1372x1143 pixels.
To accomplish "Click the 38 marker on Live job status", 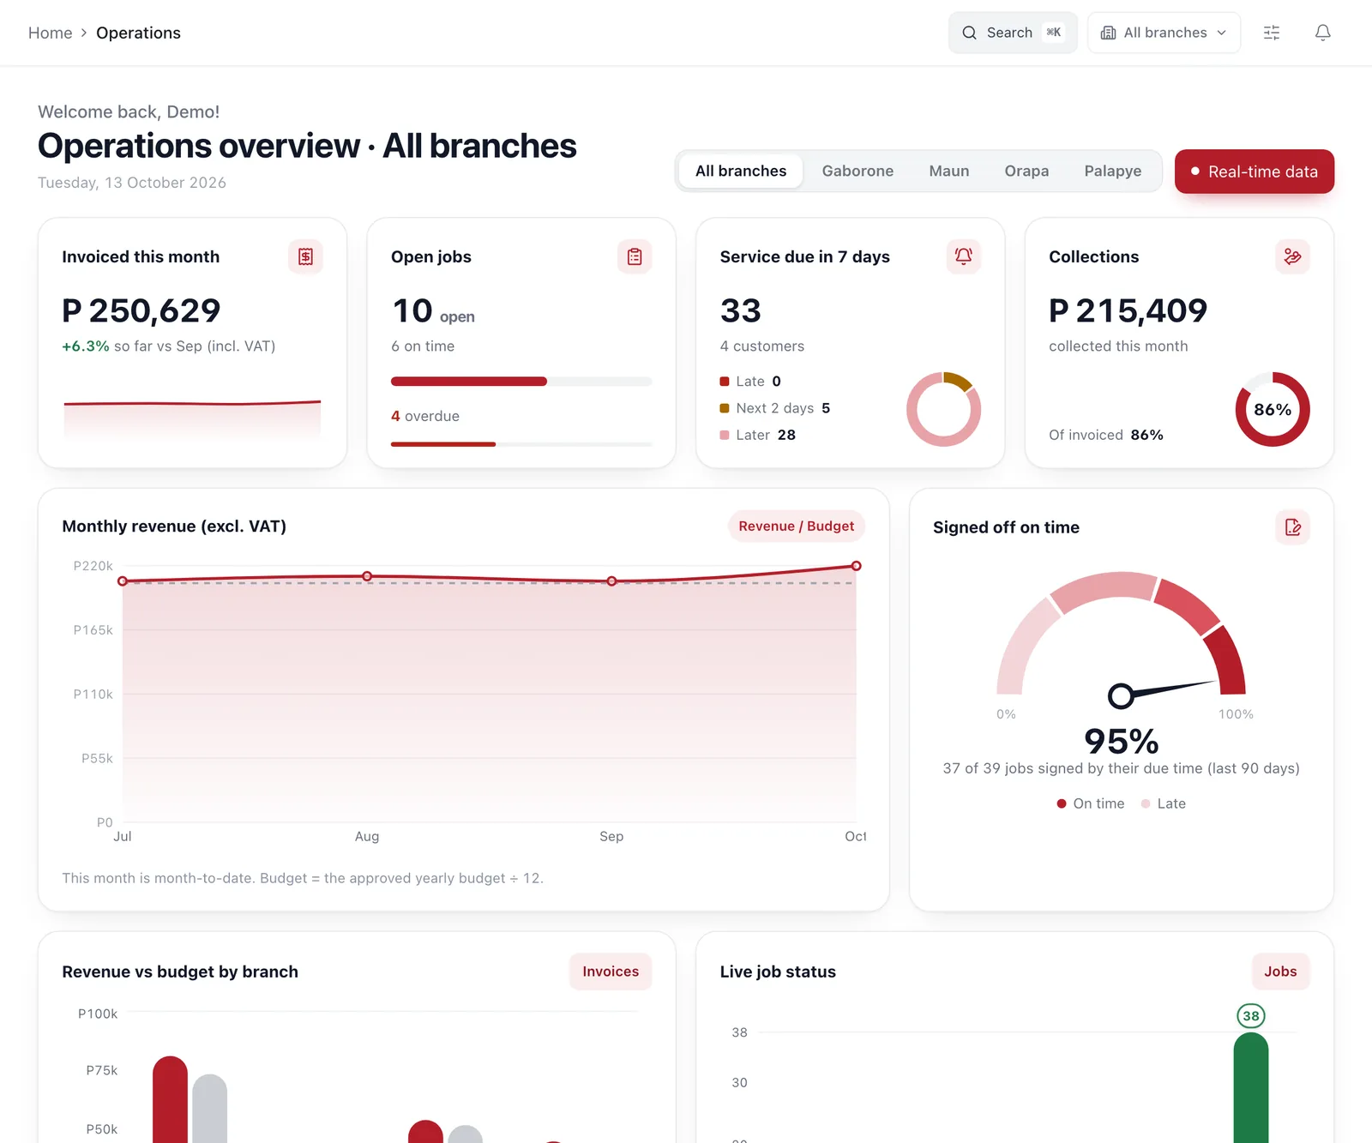I will coord(1251,1016).
